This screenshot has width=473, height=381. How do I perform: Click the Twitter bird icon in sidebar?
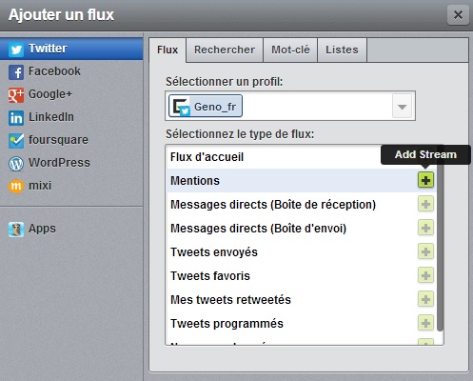pyautogui.click(x=16, y=50)
